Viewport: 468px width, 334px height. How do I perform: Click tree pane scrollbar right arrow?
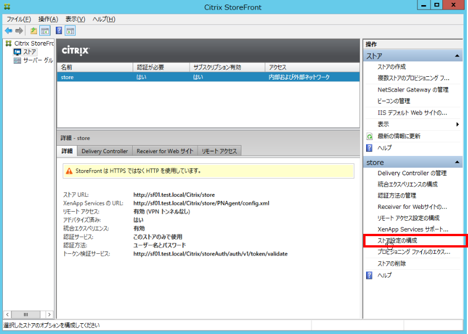click(50, 315)
